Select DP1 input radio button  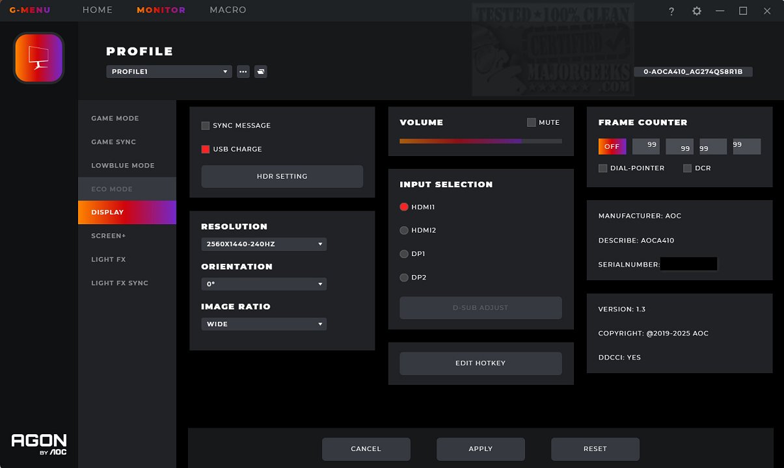[404, 253]
